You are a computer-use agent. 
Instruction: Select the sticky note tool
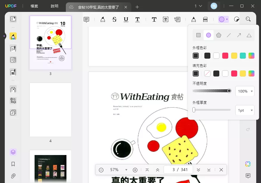[86, 19]
